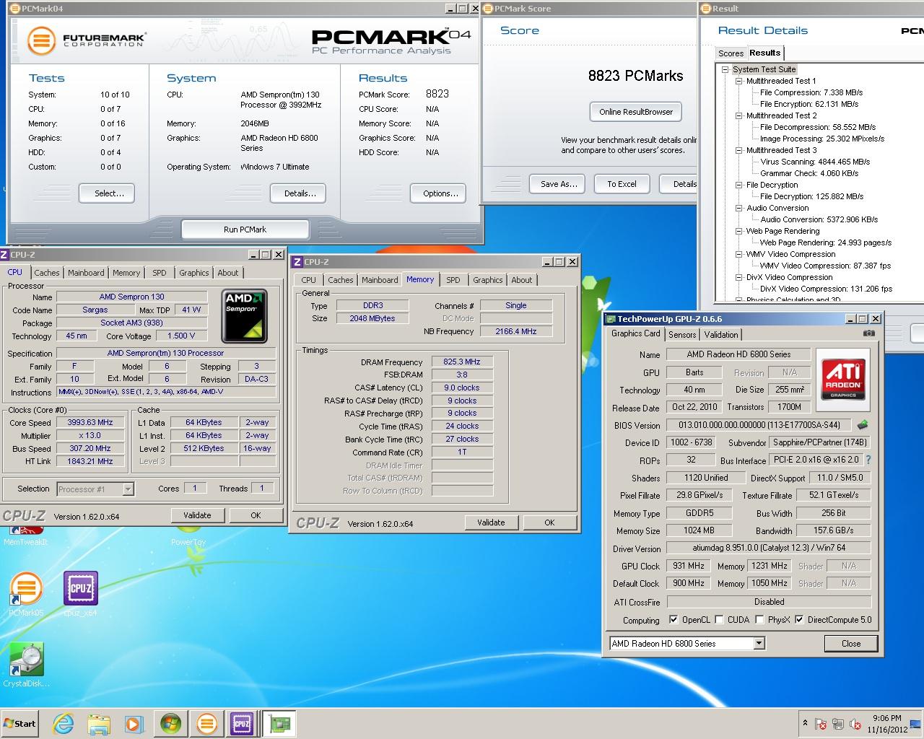The image size is (924, 739).
Task: Switch to PCMark04 orange taskbar button
Action: (x=206, y=724)
